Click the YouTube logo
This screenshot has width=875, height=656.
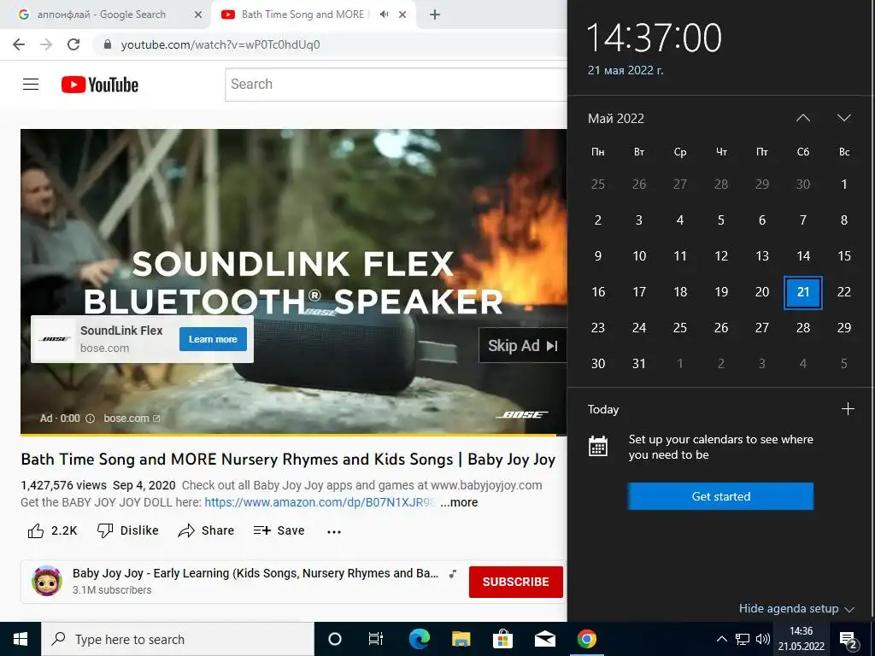[100, 85]
